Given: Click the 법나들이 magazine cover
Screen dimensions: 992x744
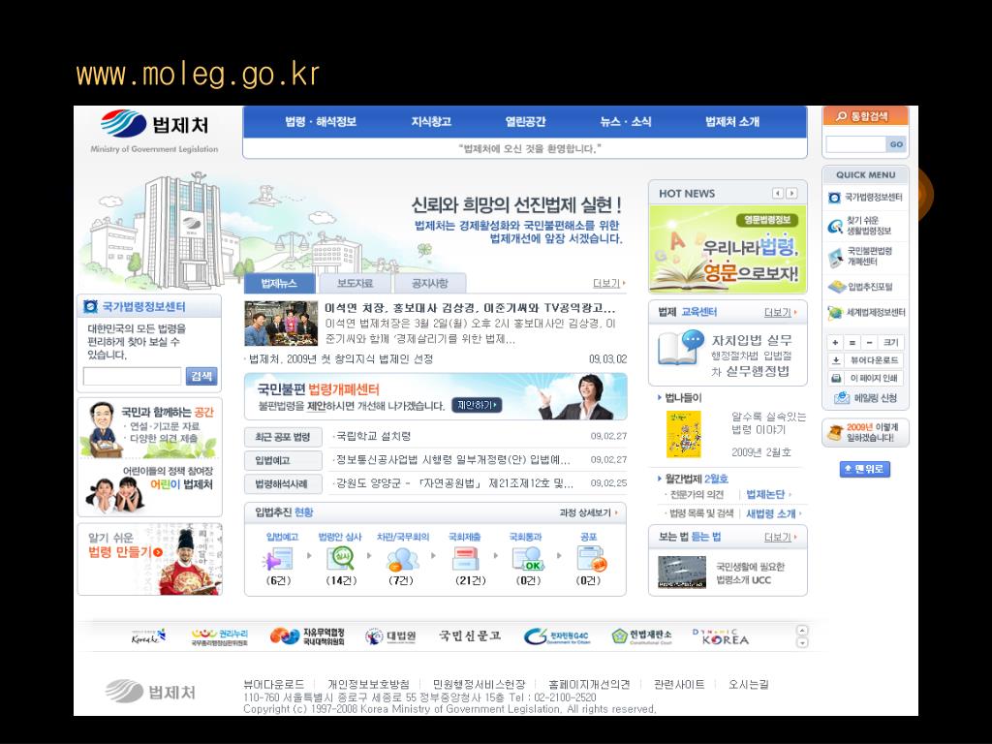Looking at the screenshot, I should 684,434.
